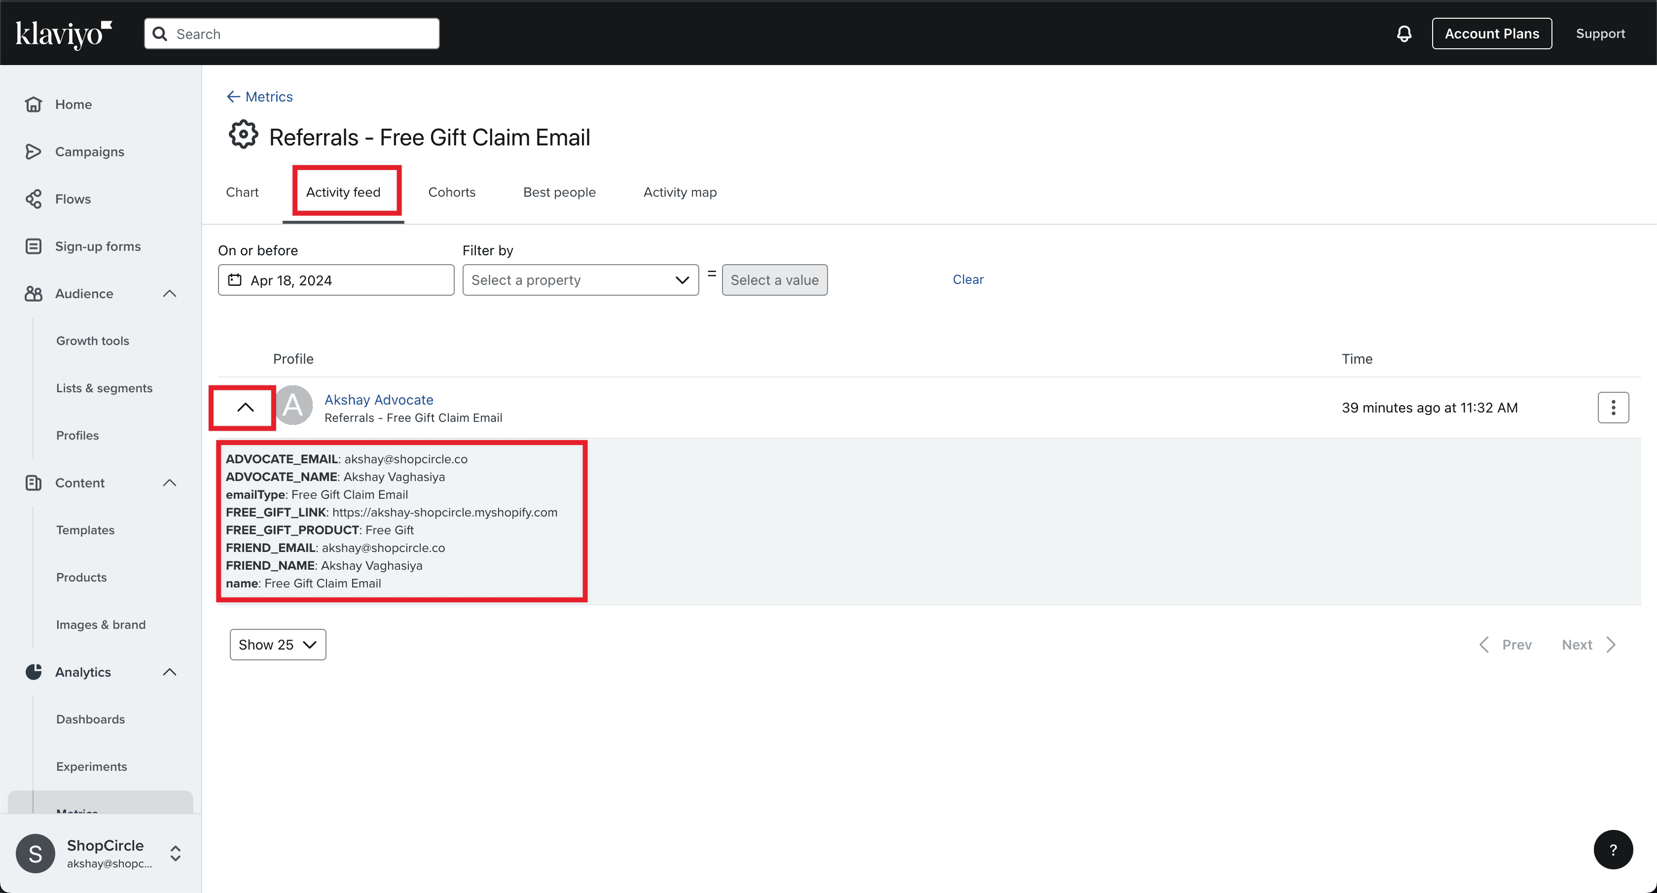Click the Flows icon in the sidebar
1657x893 pixels.
pos(34,199)
